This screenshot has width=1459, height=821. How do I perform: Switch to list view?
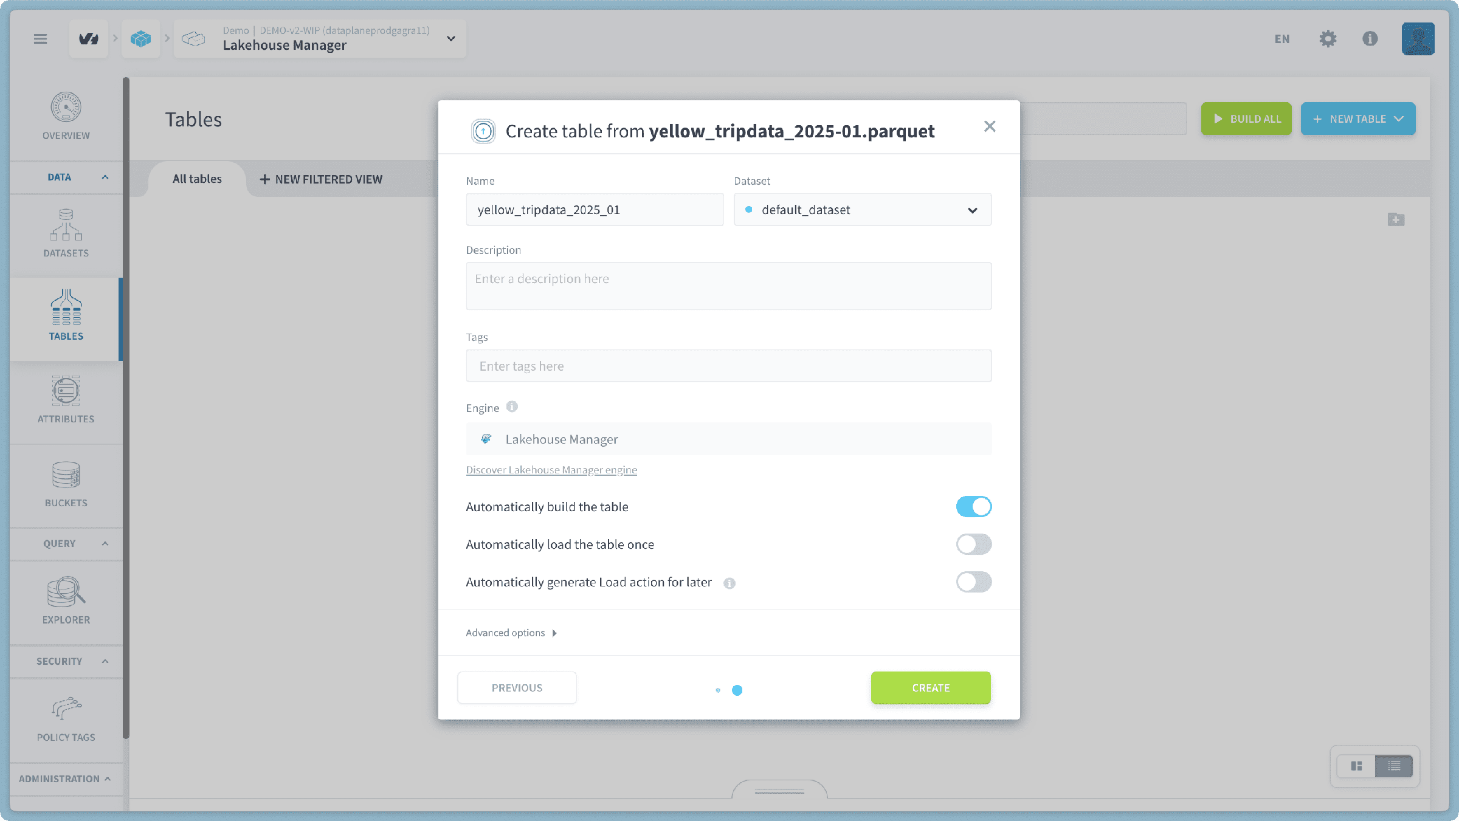pos(1394,766)
